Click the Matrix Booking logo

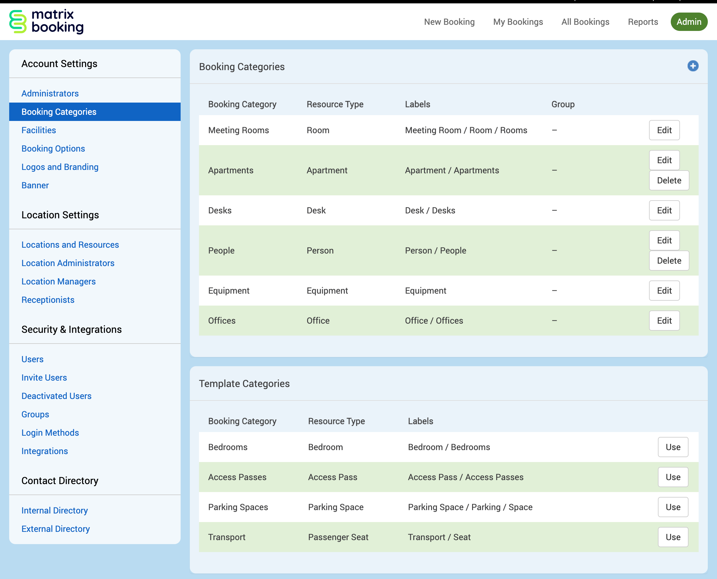[46, 22]
